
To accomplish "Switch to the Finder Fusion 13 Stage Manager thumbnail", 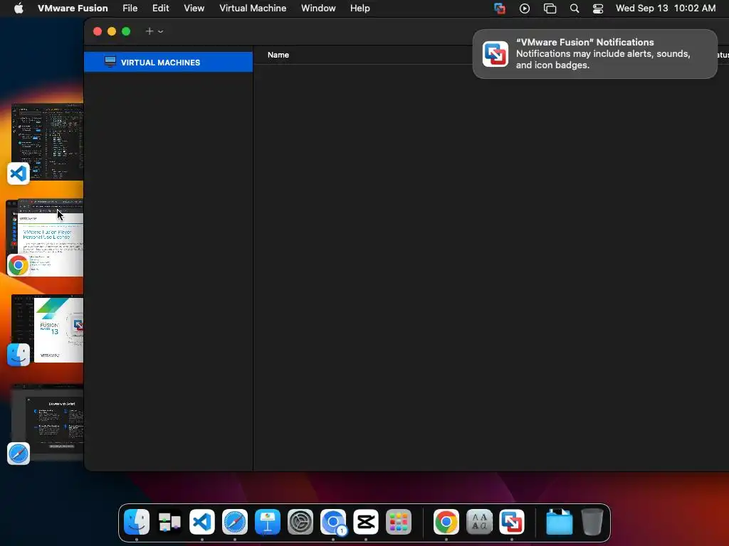I will point(48,328).
